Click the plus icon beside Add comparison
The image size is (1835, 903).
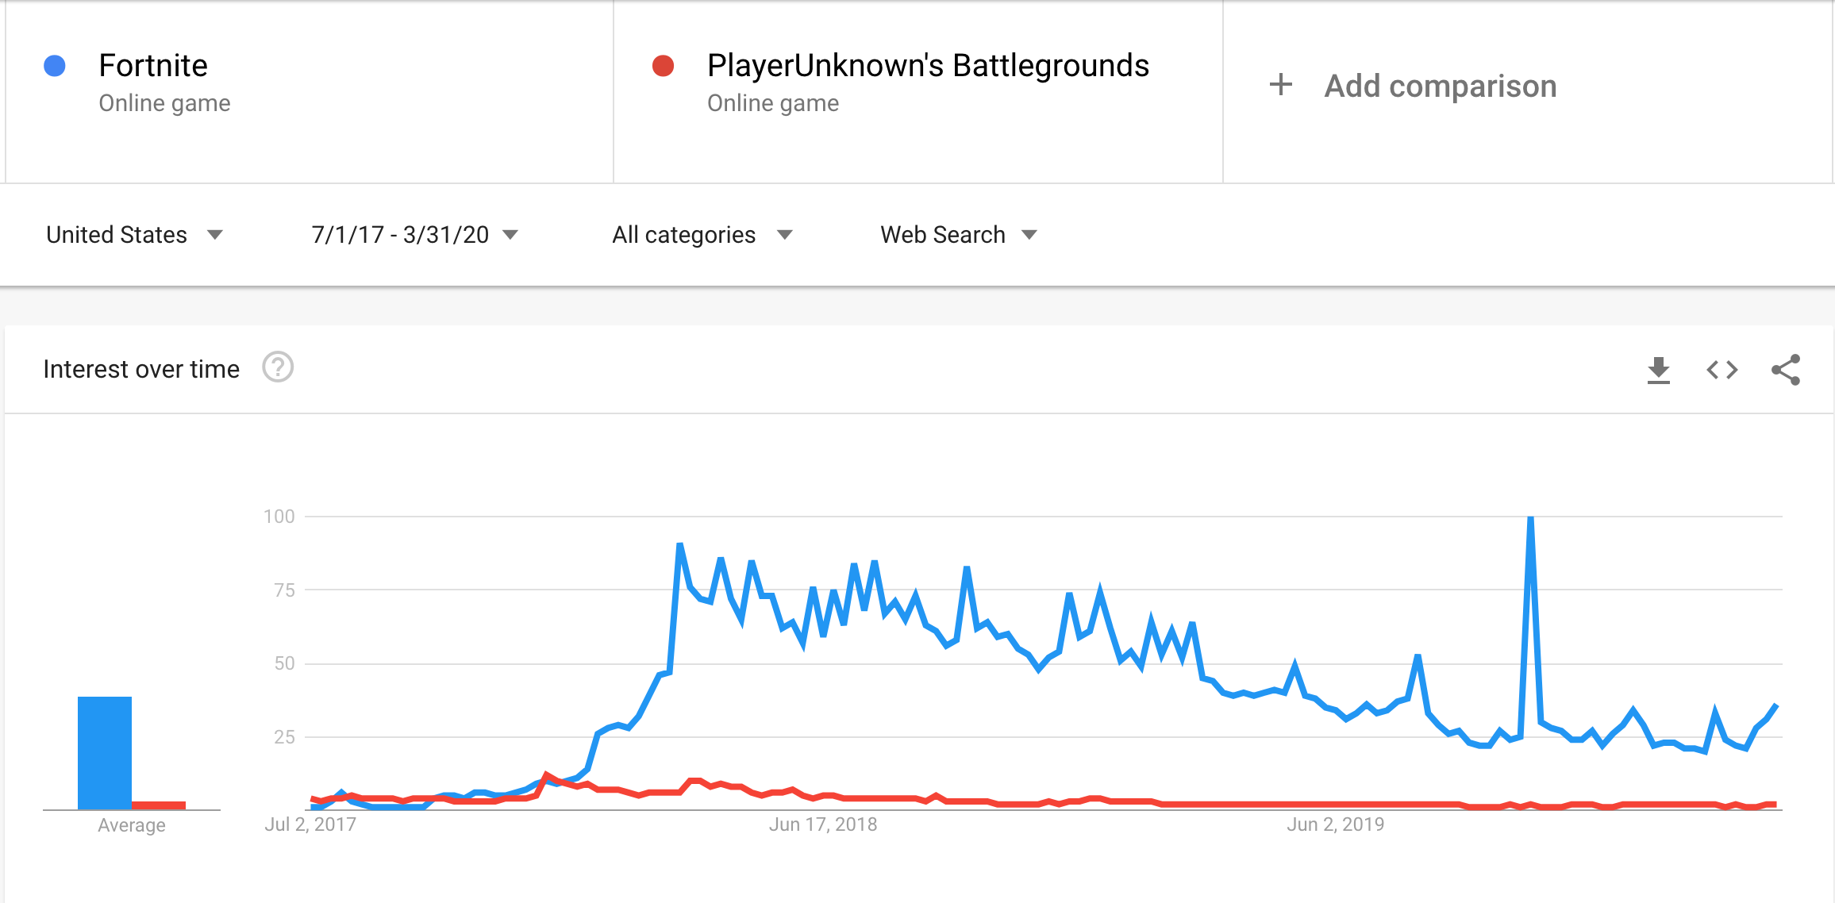point(1282,85)
